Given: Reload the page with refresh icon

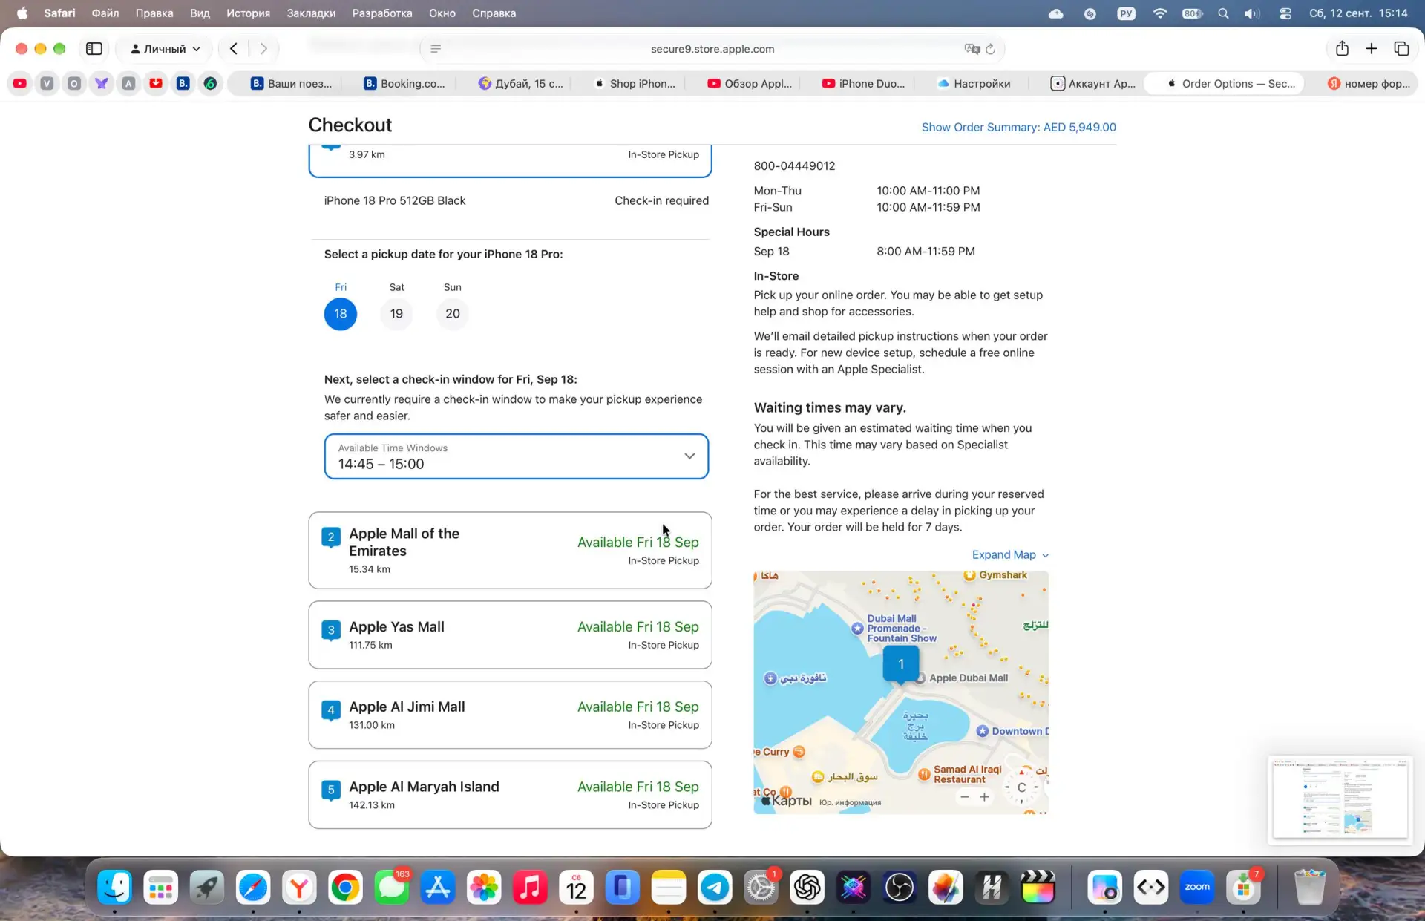Looking at the screenshot, I should click(990, 49).
